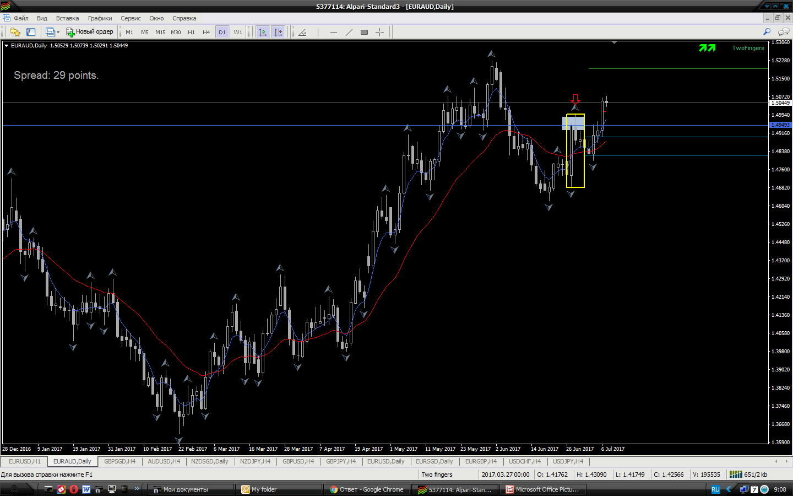Screen dimensions: 793x496
Task: Expand the taskbar quick launch chevron
Action: [138, 489]
